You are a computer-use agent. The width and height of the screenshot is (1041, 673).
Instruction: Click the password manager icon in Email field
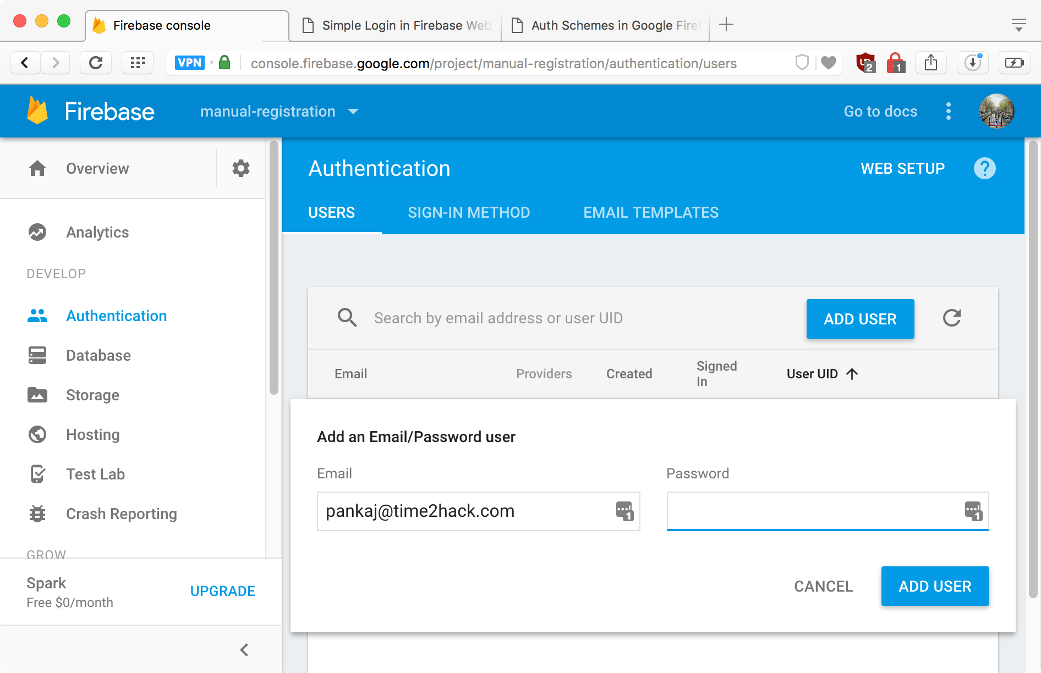tap(624, 511)
